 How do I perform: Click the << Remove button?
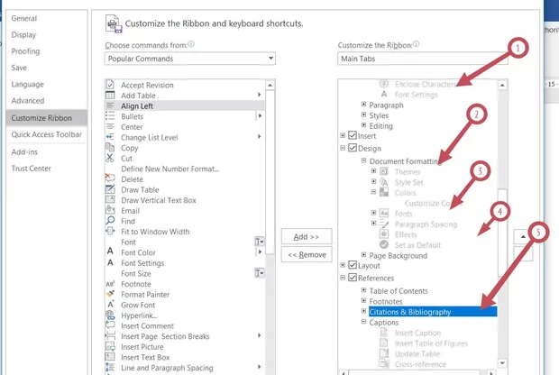tap(307, 254)
